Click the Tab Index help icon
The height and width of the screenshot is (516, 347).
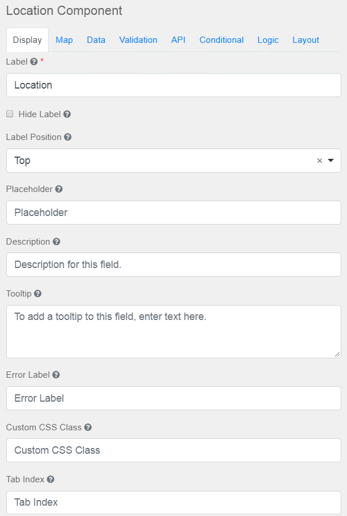tap(51, 479)
